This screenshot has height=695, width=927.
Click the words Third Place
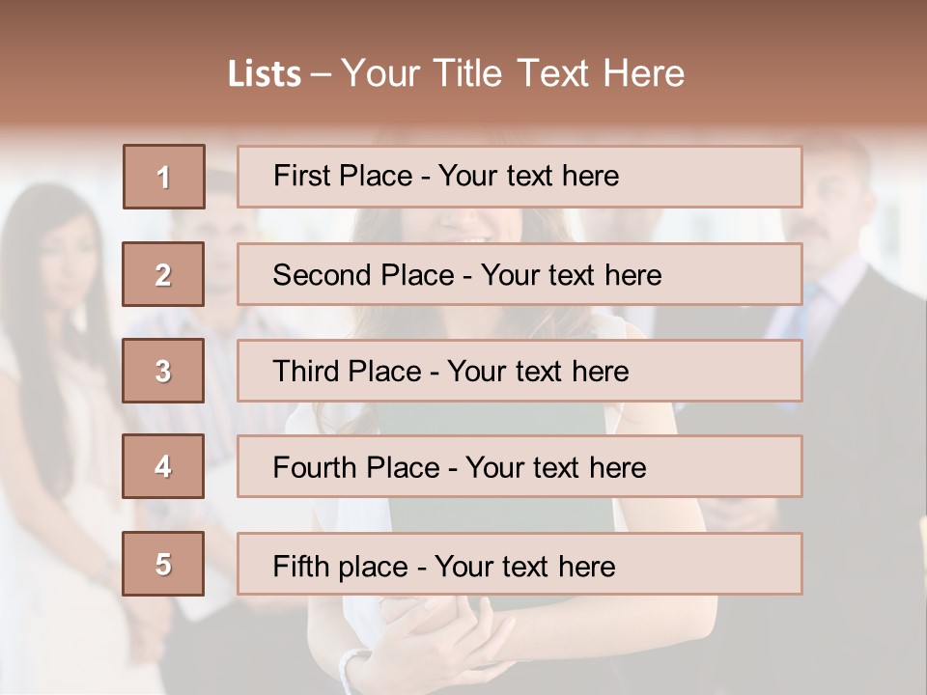click(347, 371)
